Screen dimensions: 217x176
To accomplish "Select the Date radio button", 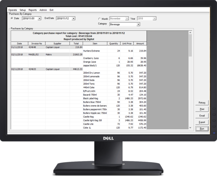I will [x=12, y=19].
